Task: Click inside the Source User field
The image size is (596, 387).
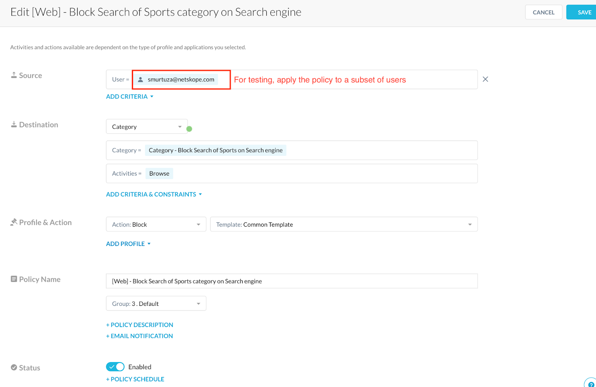Action: point(292,79)
